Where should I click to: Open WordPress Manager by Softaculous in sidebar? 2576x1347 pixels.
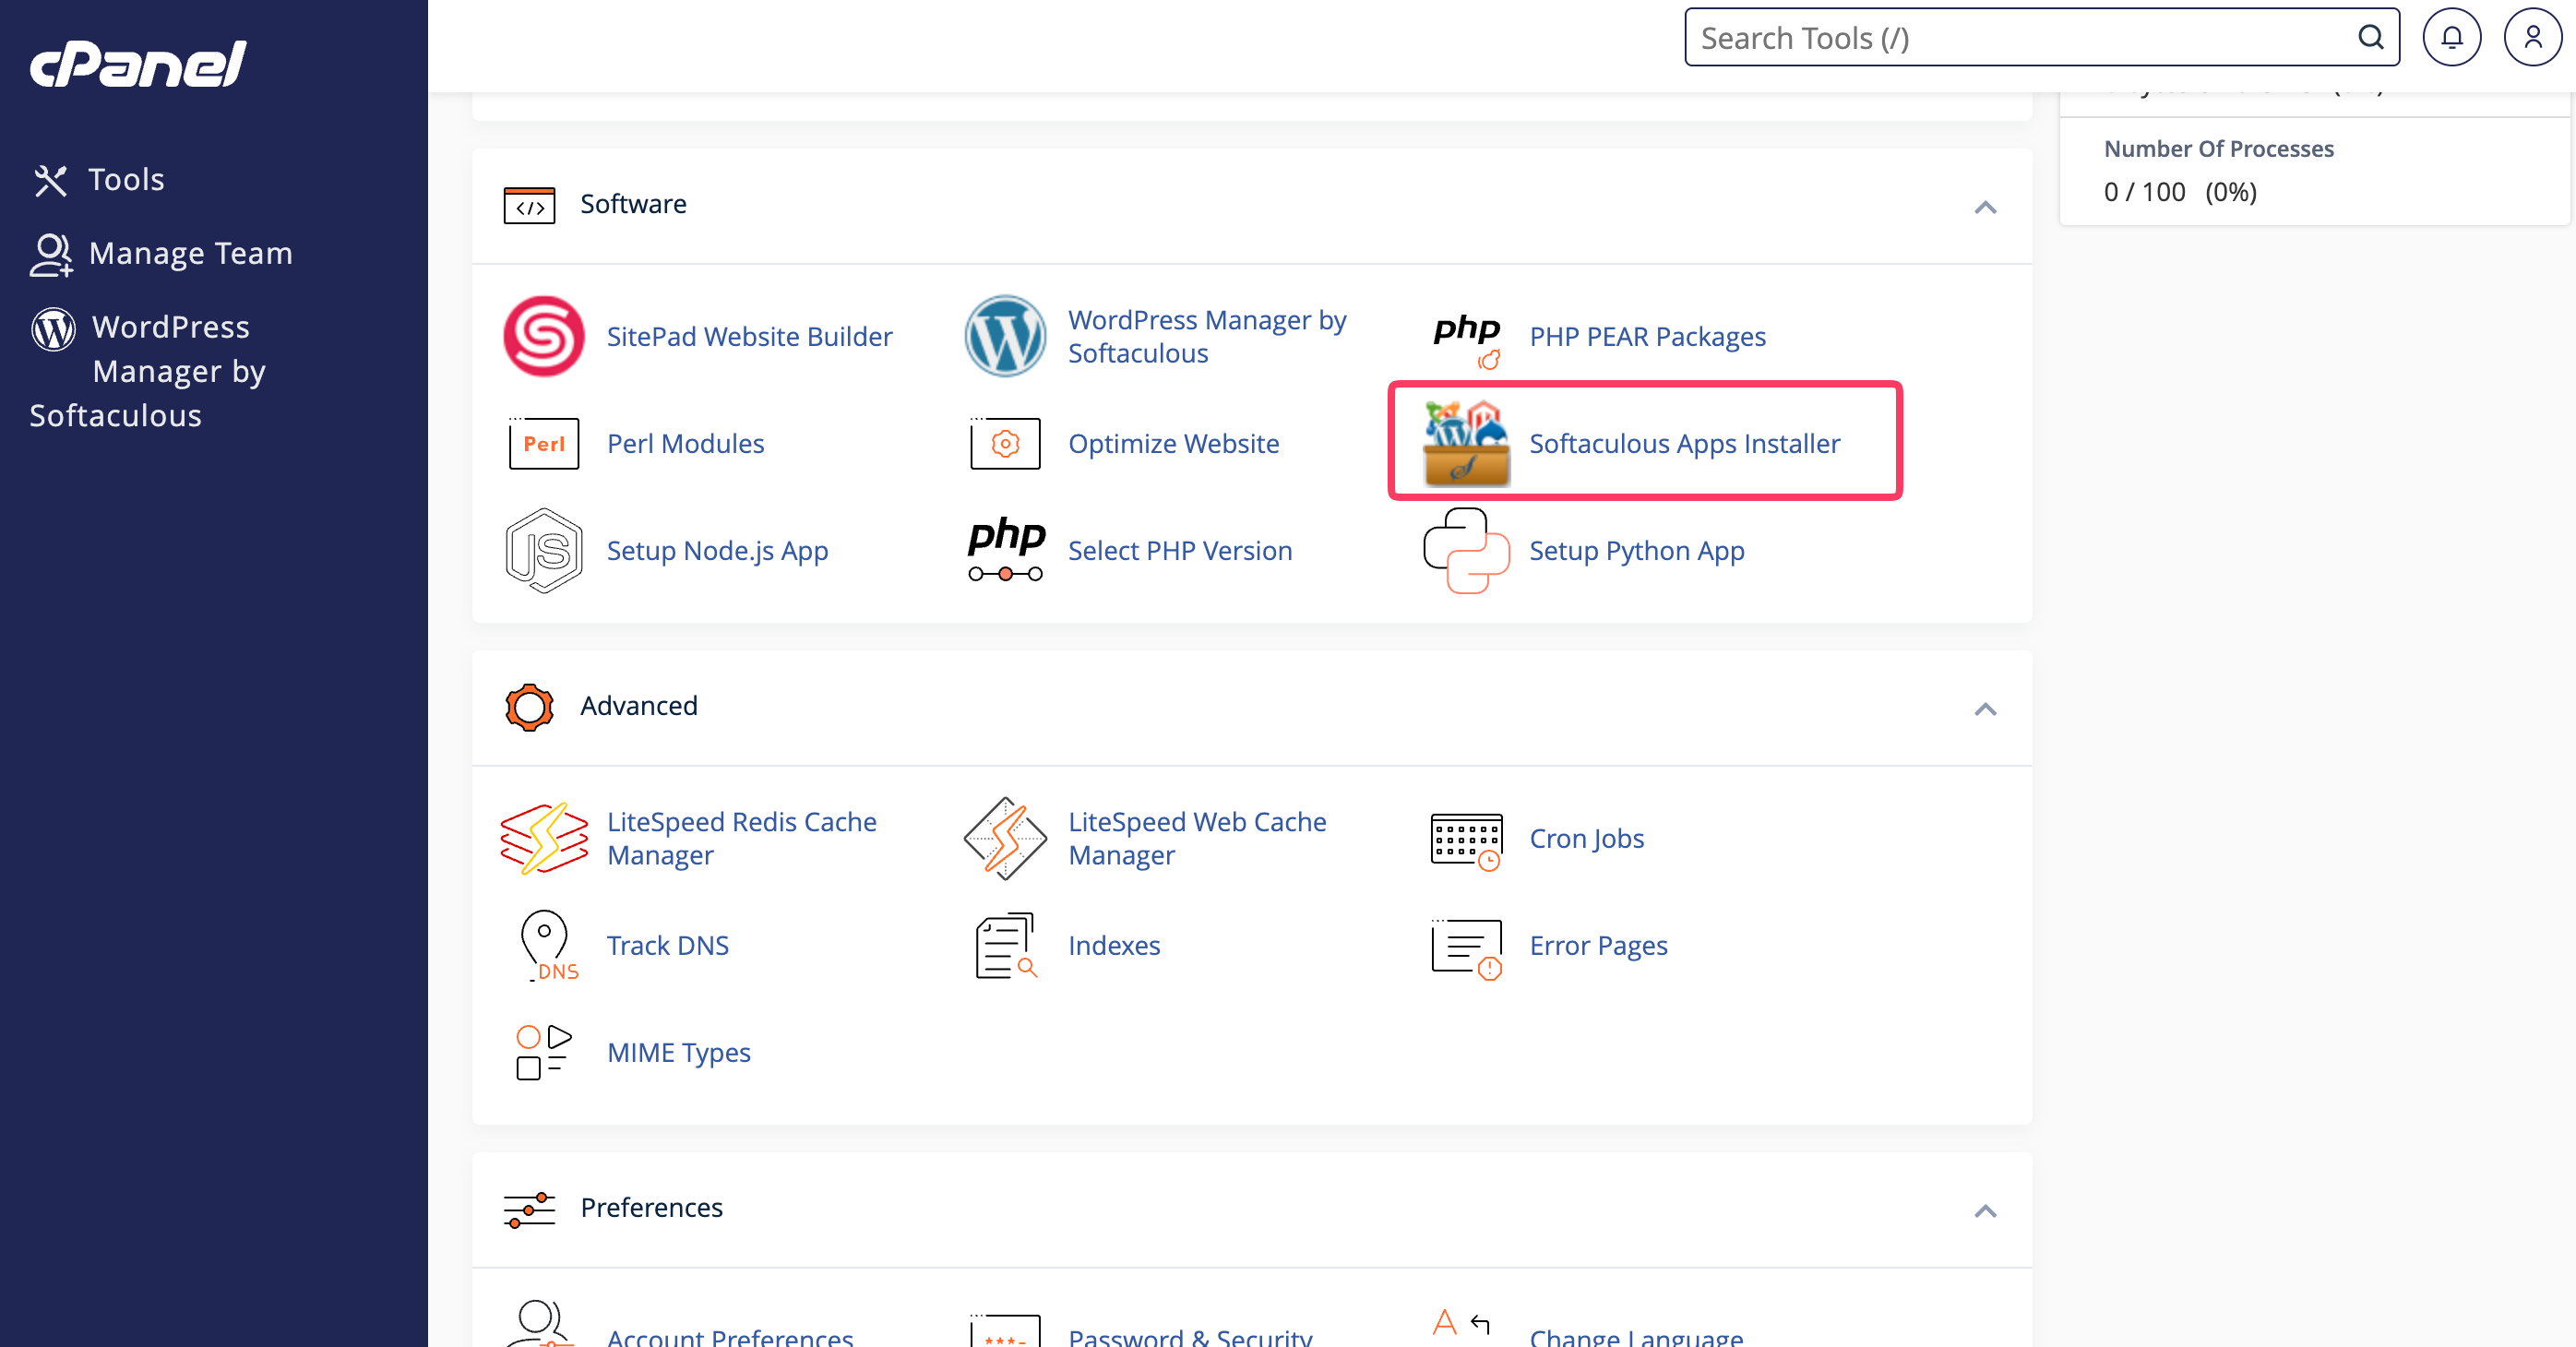point(150,371)
